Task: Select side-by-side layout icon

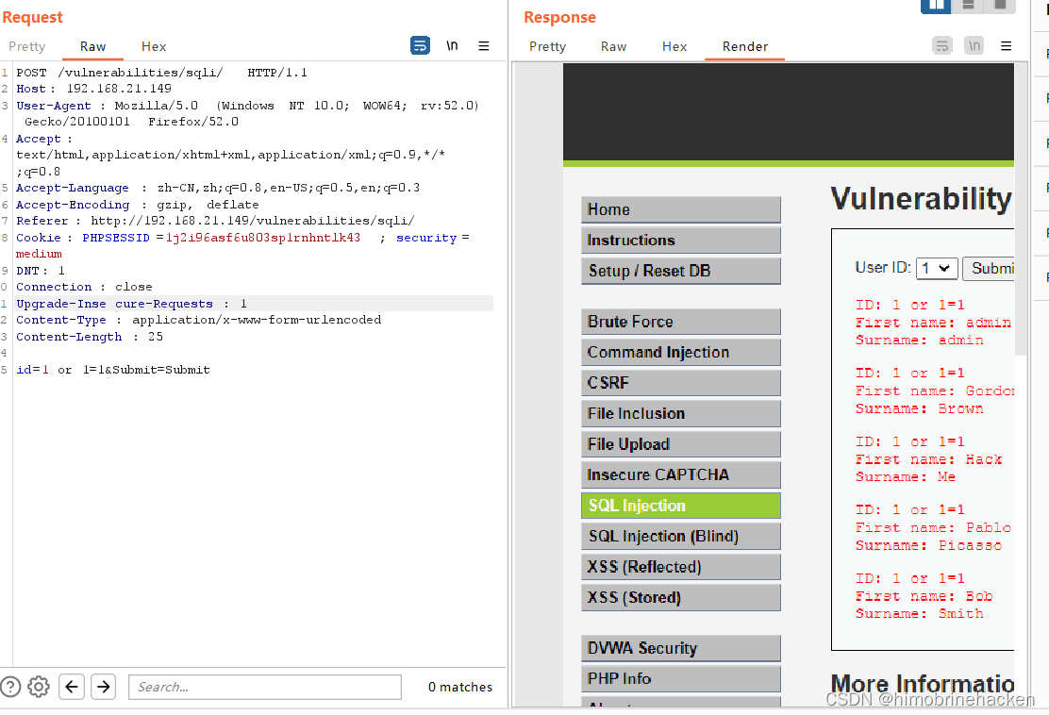Action: coord(936,6)
